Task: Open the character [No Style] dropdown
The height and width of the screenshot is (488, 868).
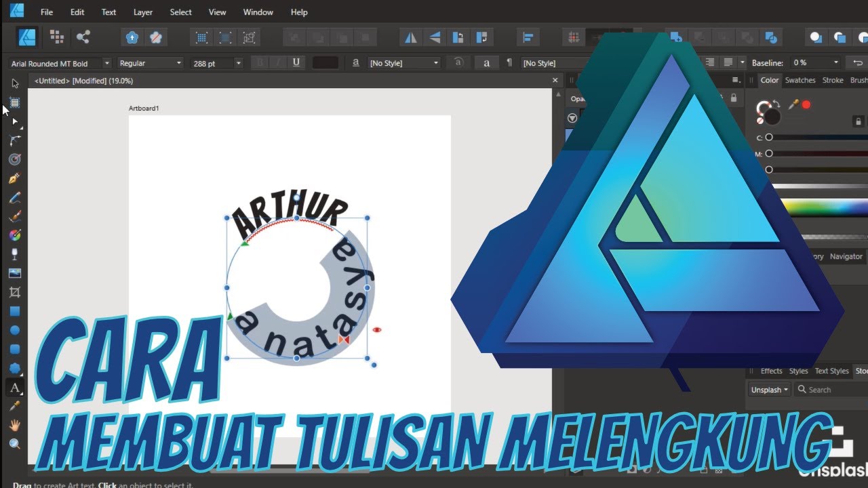Action: tap(404, 63)
